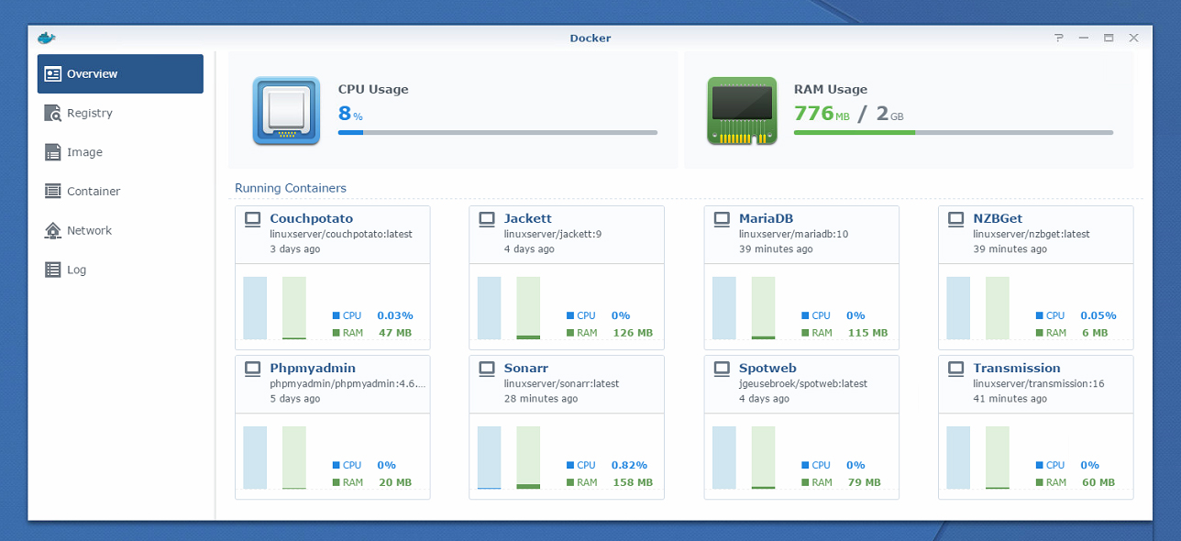Click Sonarr's green RAM bar graph
The width and height of the screenshot is (1181, 541).
pyautogui.click(x=529, y=458)
